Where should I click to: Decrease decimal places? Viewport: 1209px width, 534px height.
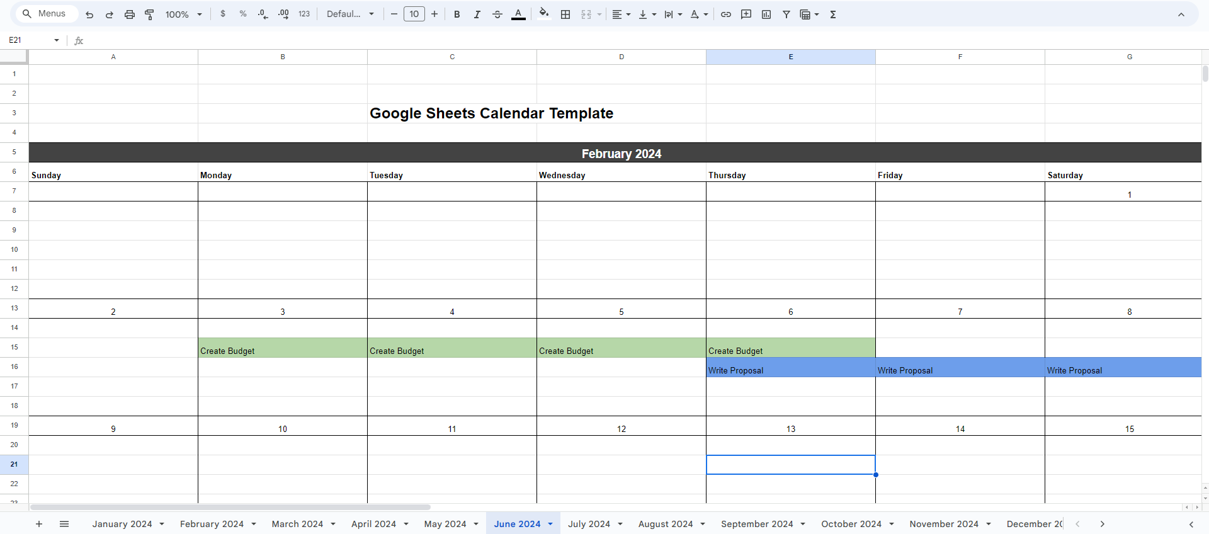coord(263,14)
